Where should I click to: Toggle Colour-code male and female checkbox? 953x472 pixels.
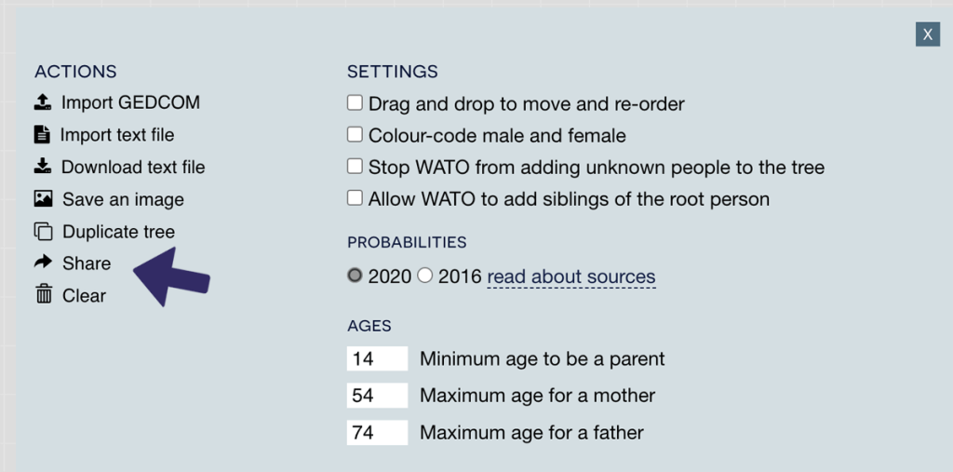355,135
